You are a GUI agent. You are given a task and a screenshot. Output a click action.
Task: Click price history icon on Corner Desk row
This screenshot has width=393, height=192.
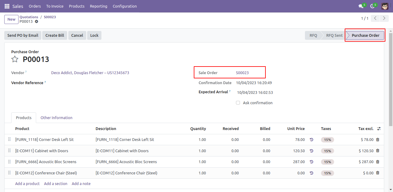click(x=312, y=140)
